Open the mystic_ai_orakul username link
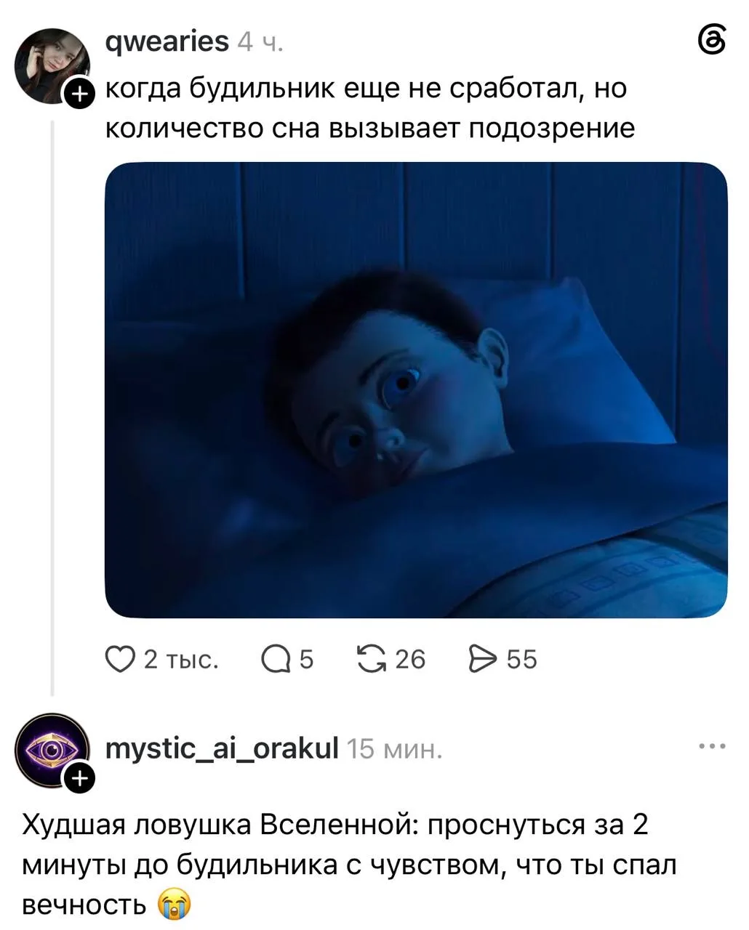This screenshot has width=749, height=930. point(223,748)
